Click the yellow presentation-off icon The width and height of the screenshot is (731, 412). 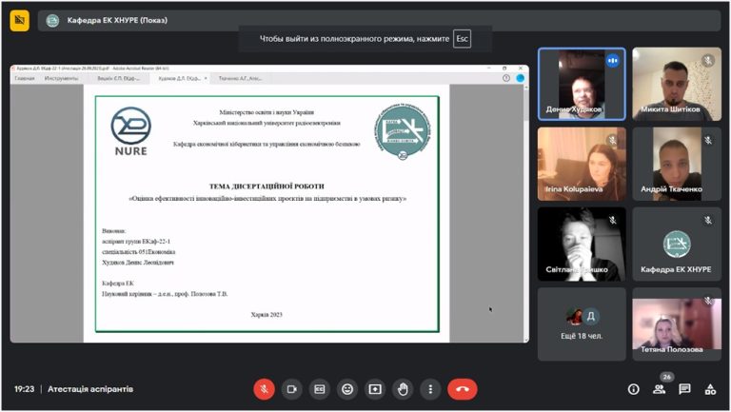[x=20, y=20]
